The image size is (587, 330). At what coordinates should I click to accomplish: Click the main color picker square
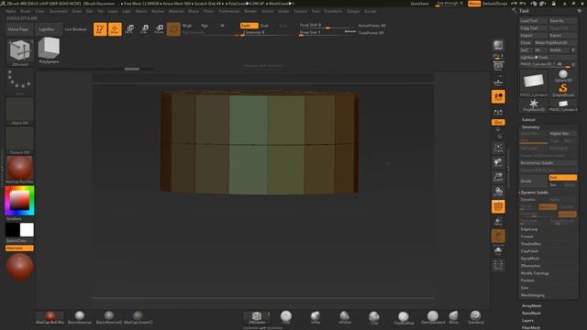click(19, 201)
